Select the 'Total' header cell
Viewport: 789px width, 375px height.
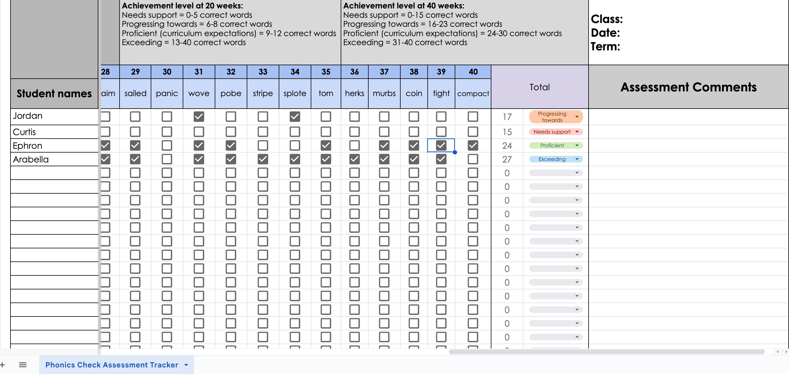click(540, 87)
